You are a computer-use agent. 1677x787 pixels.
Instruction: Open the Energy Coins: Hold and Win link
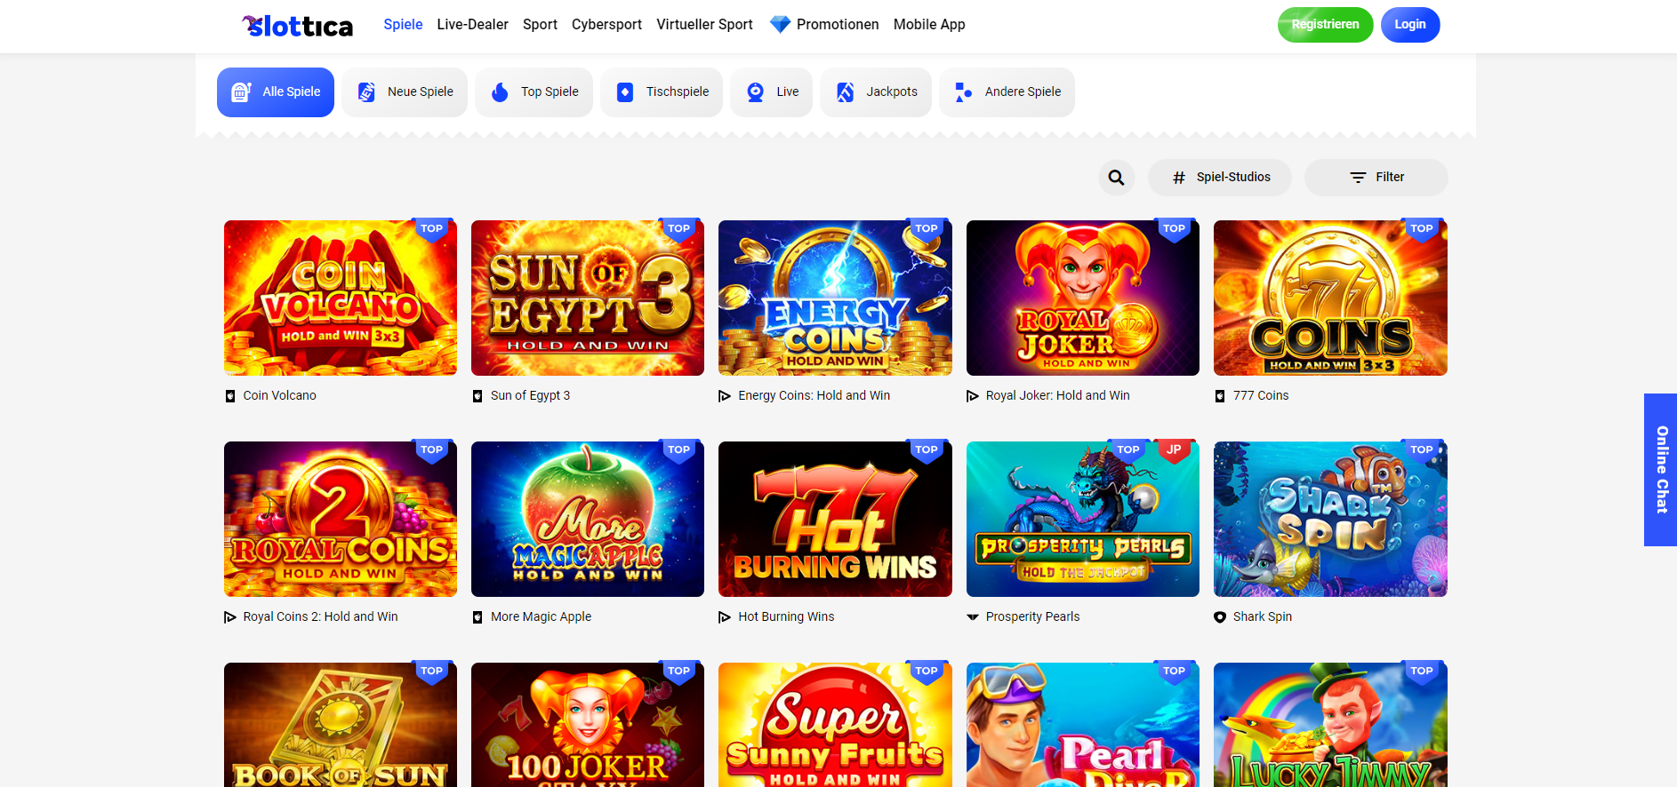point(814,396)
